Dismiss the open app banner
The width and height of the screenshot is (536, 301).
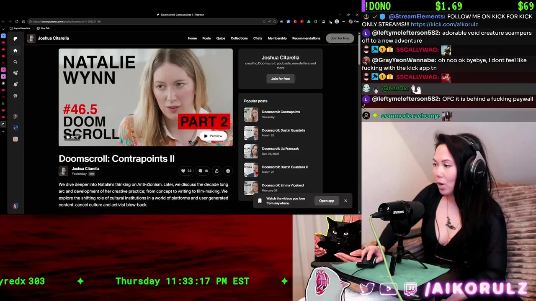[345, 201]
